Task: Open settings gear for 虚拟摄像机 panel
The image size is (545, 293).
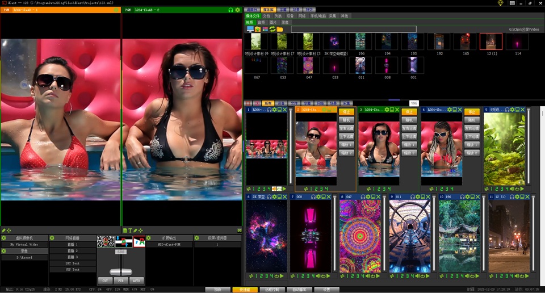Action: (3, 238)
